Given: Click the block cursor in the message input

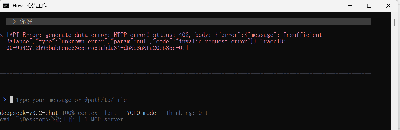Looking at the screenshot, I should tap(11, 99).
